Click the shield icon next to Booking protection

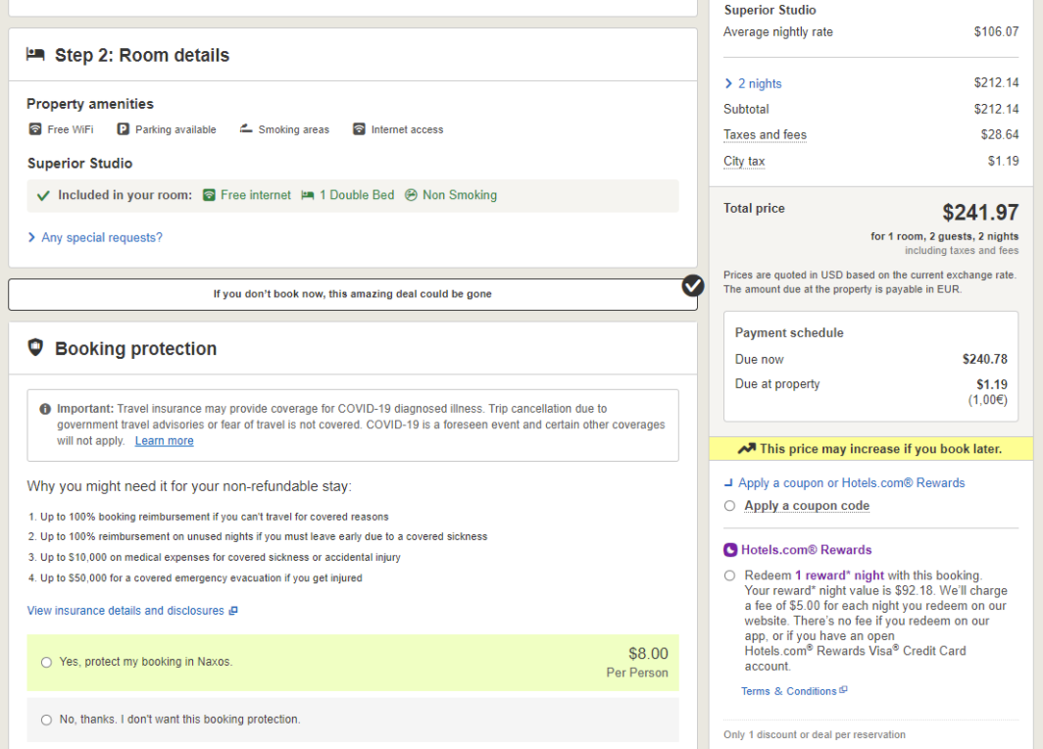pyautogui.click(x=35, y=349)
